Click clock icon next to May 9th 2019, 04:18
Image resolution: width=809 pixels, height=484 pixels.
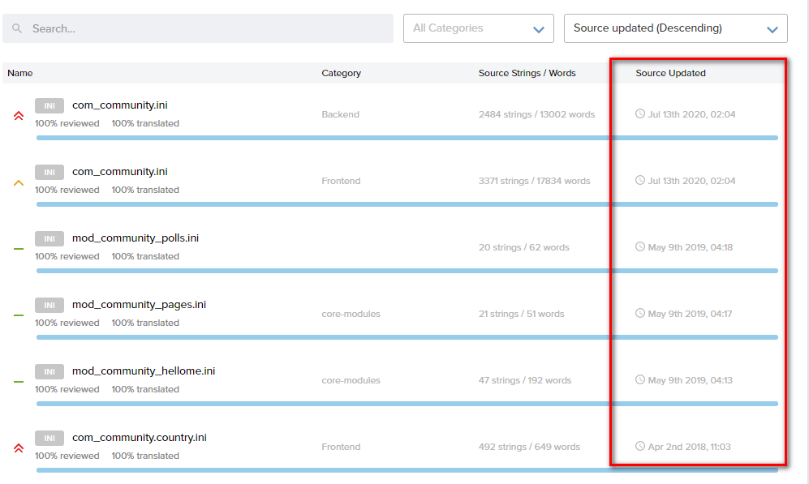[640, 246]
